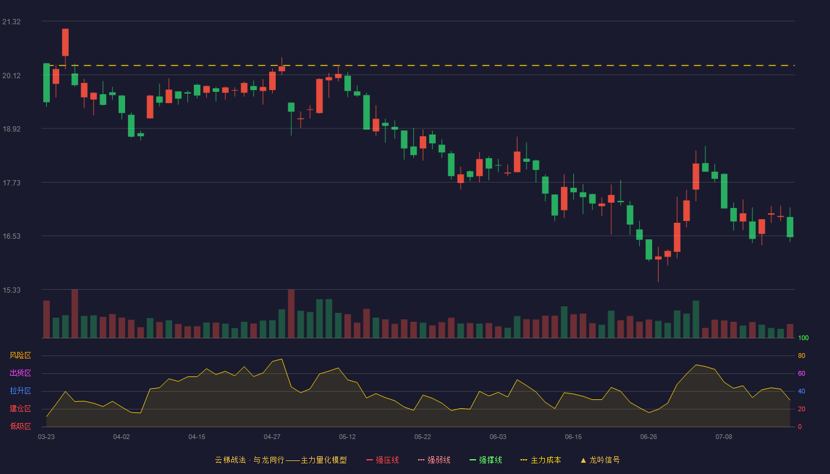Screen dimensions: 830x474
Task: Click the 20.12 price axis label
Action: 11,76
